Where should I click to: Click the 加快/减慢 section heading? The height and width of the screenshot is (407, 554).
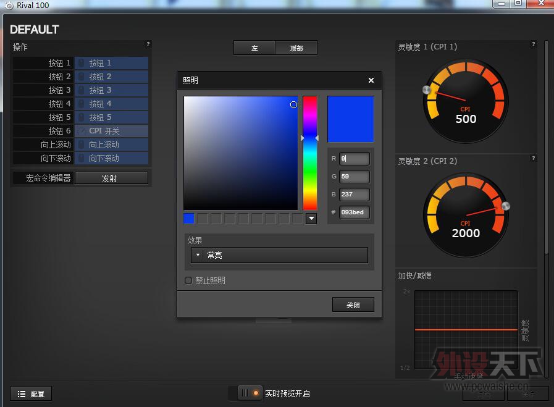(x=414, y=275)
